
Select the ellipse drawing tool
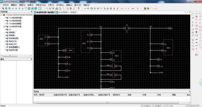click(98, 8)
